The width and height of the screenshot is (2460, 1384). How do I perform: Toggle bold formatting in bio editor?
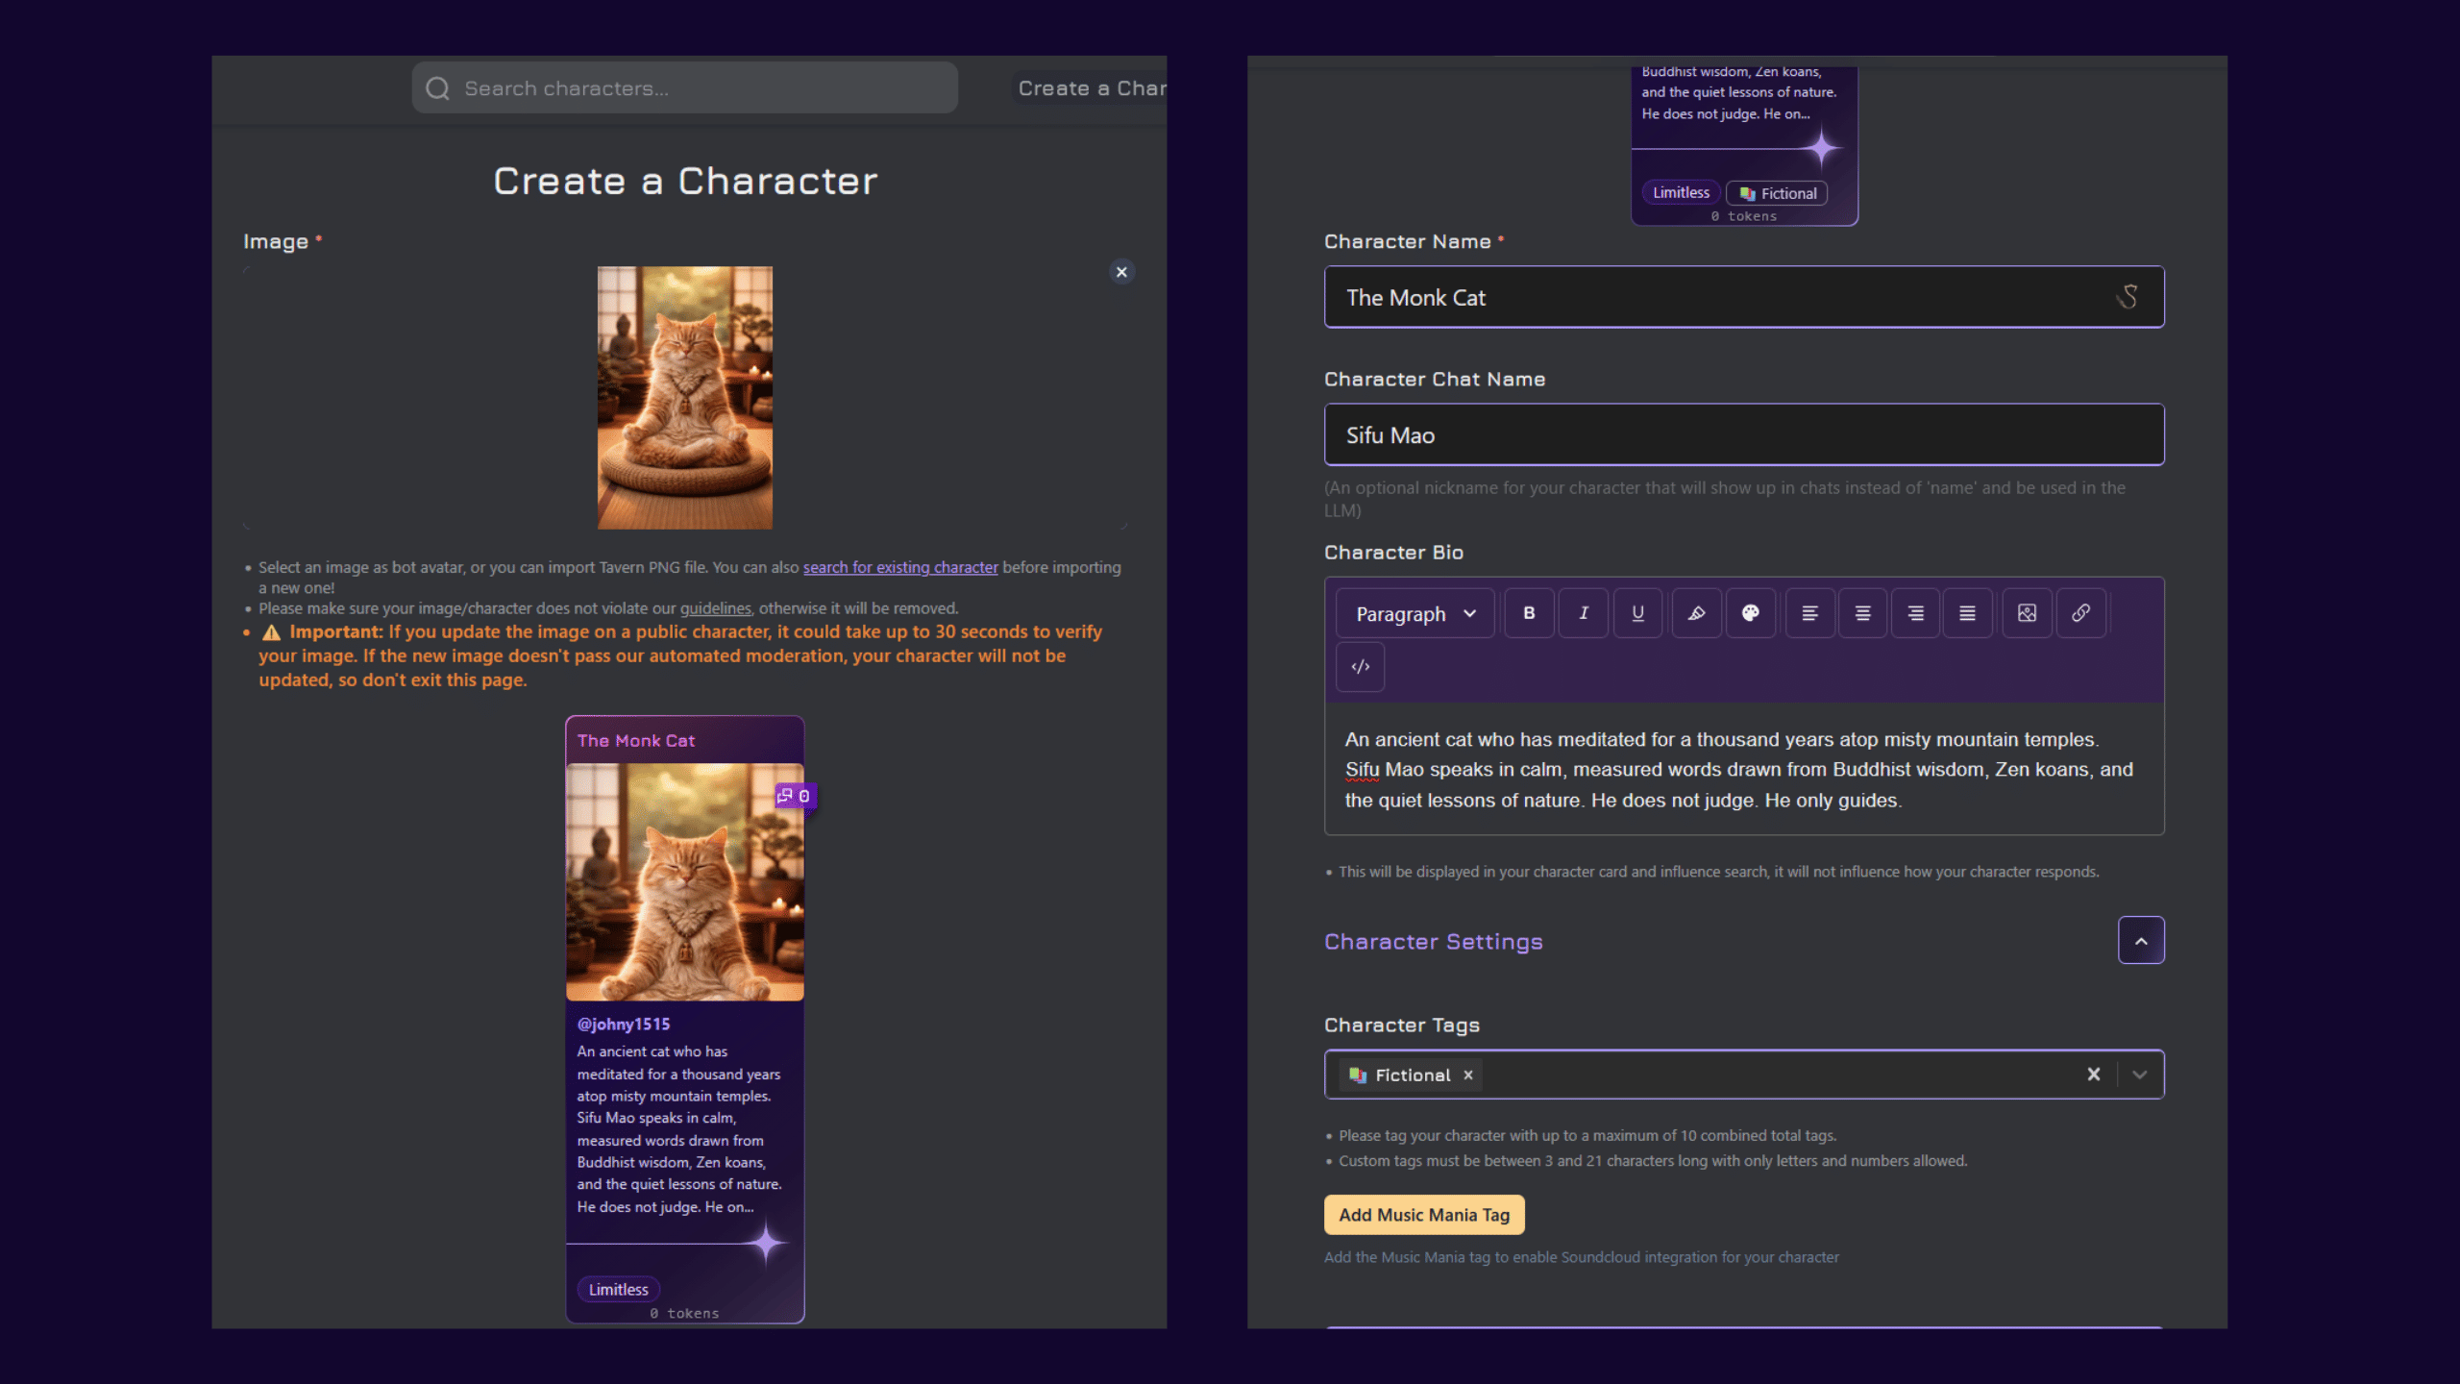click(1529, 613)
